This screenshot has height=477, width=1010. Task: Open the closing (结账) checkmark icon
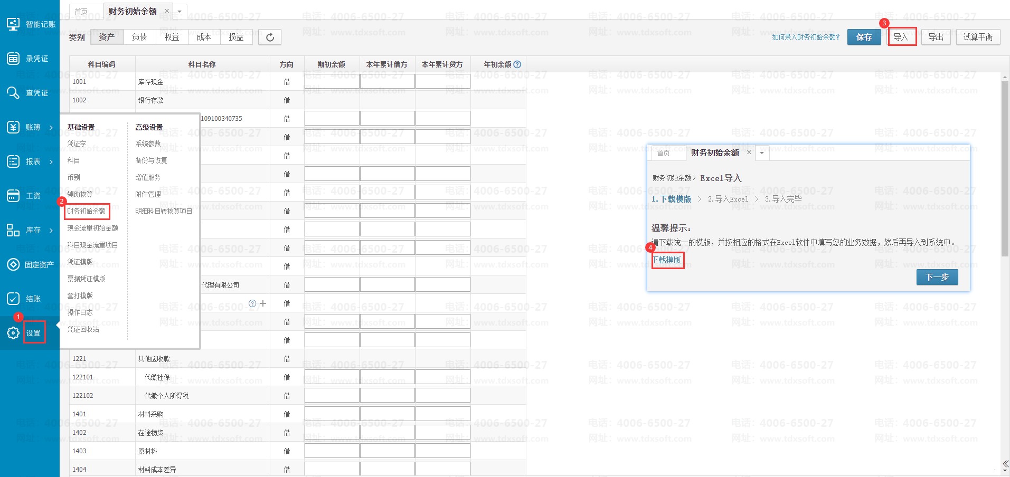(x=13, y=299)
